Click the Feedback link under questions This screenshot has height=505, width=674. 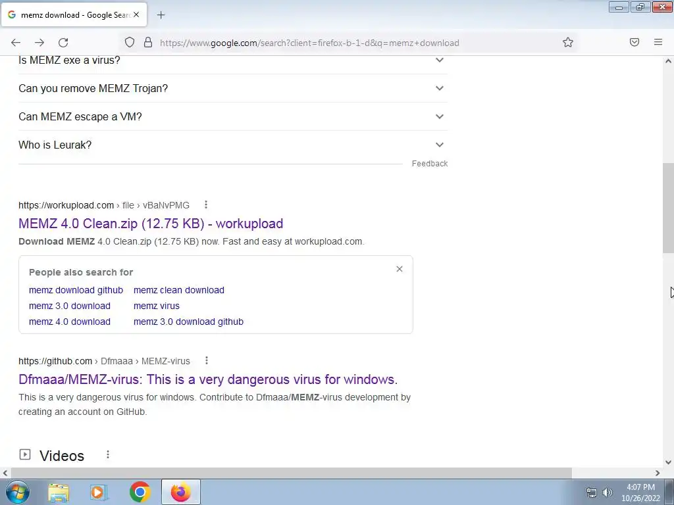429,164
